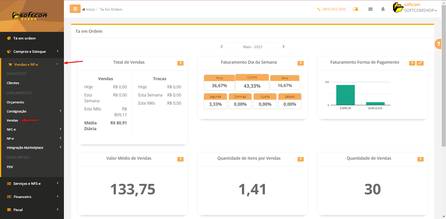Click the Início breadcrumb link
The width and height of the screenshot is (446, 219).
[x=90, y=9]
